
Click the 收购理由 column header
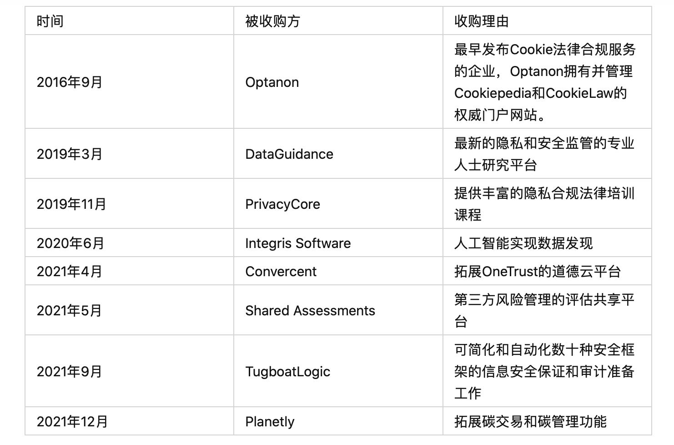547,21
